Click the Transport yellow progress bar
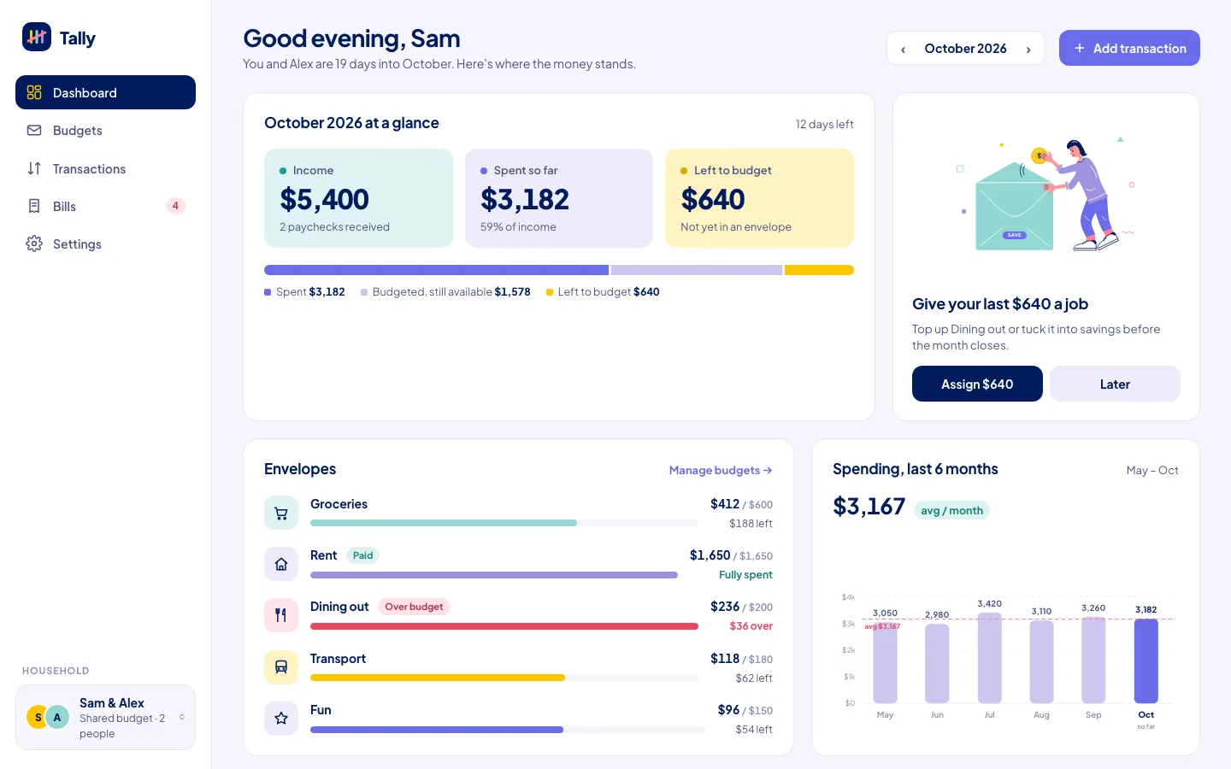Image resolution: width=1231 pixels, height=769 pixels. pyautogui.click(x=504, y=678)
